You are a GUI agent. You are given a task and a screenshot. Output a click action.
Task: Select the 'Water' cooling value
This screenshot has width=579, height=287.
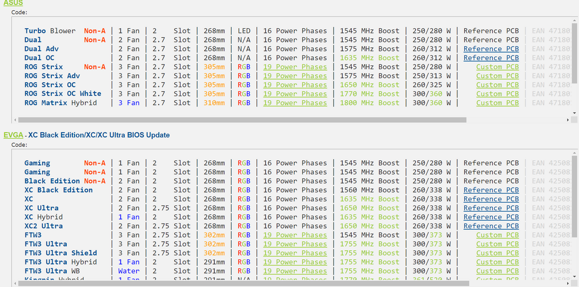click(x=129, y=271)
